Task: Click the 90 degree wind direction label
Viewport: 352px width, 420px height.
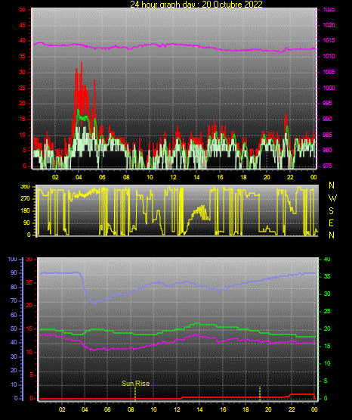Action: 26,222
